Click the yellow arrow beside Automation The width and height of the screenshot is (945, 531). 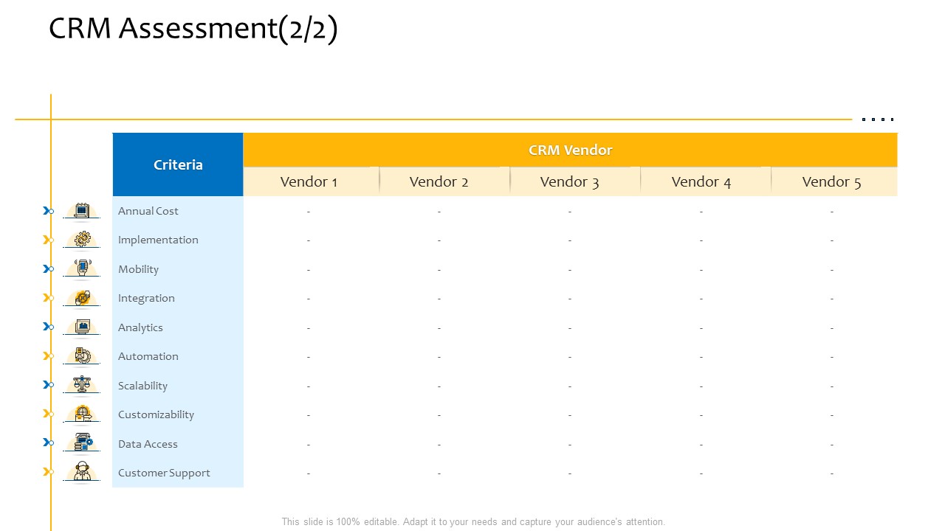[48, 356]
